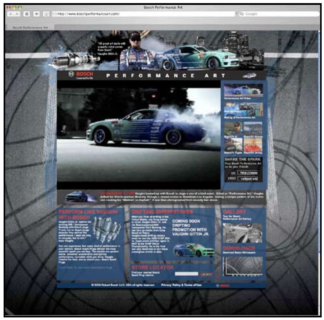This screenshot has width=324, height=320.
Task: Click the Share the Spark URL field
Action: coord(248,173)
